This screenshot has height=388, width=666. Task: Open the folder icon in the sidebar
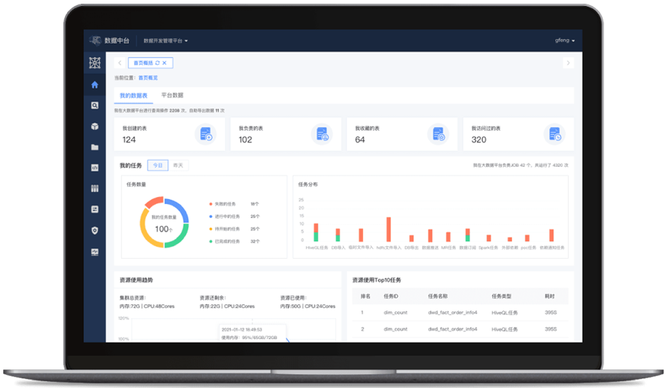click(x=95, y=147)
